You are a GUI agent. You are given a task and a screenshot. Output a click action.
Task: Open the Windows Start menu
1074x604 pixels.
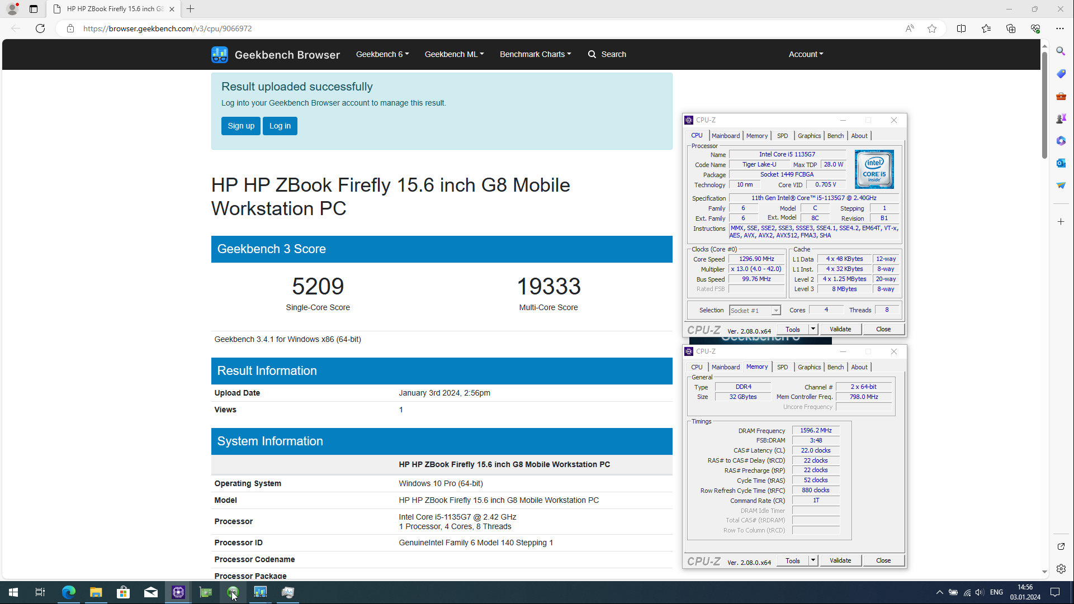click(13, 592)
